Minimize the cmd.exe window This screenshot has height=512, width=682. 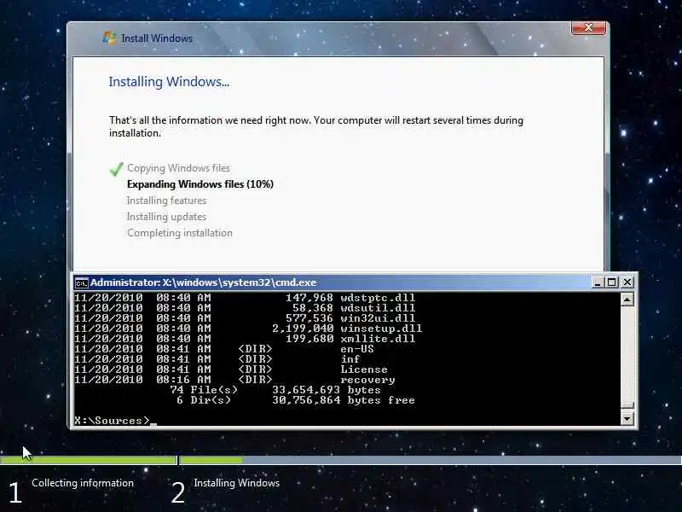598,282
